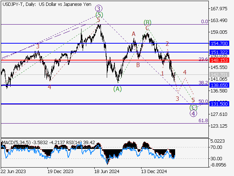This screenshot has height=176, width=234.
Task: Select the circled 3 wave label at top
Action: click(98, 8)
